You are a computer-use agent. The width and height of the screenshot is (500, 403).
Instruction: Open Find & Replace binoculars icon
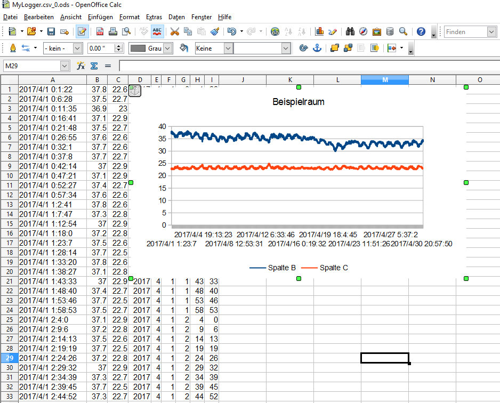(350, 31)
